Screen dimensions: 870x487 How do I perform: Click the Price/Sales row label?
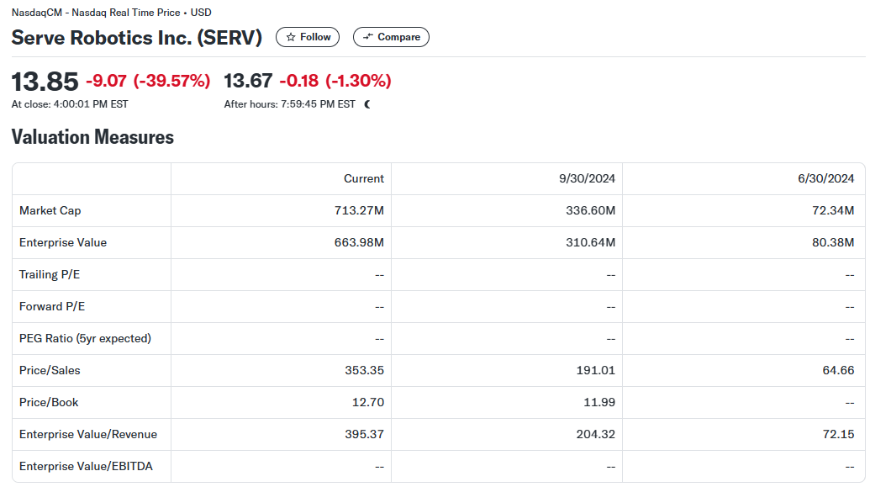click(50, 370)
